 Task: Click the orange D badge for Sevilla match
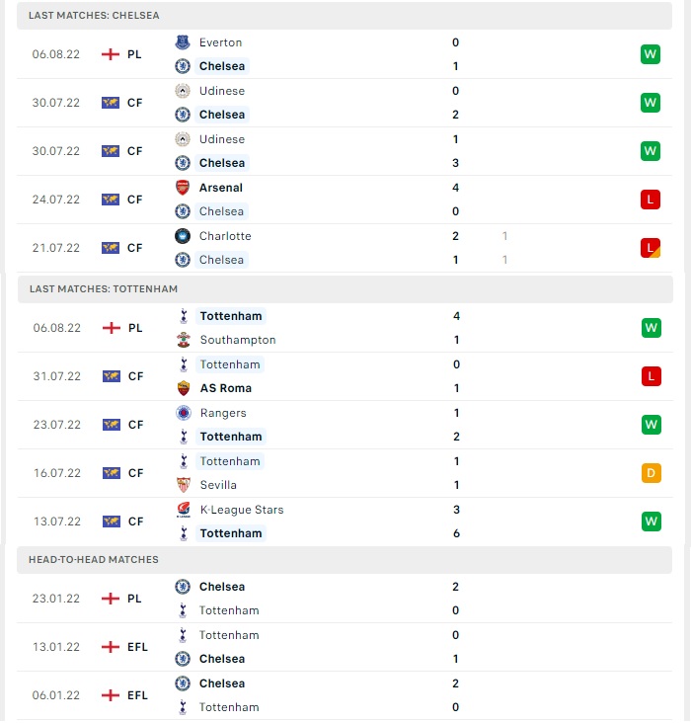[651, 473]
